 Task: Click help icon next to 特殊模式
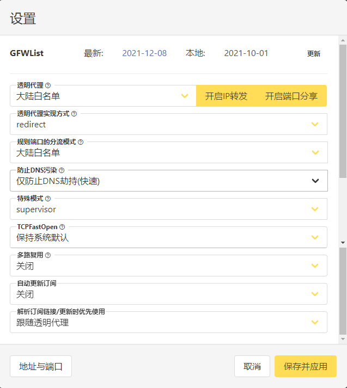48,199
